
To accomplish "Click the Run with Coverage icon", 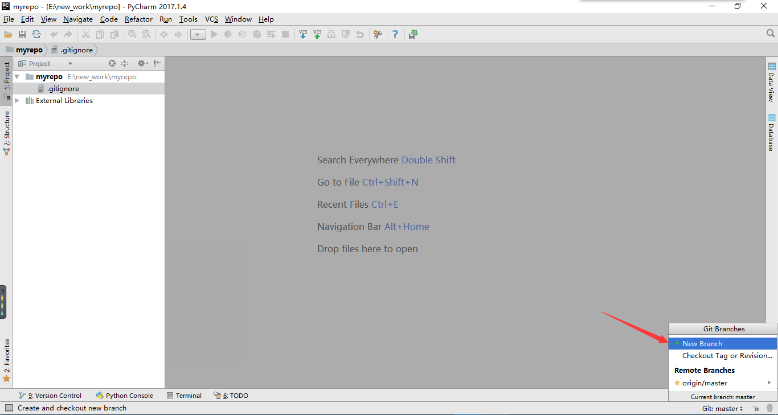I will pyautogui.click(x=243, y=35).
